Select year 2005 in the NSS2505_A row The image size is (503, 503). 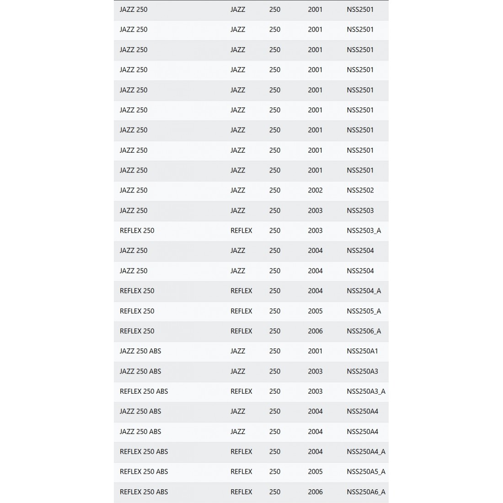[315, 311]
